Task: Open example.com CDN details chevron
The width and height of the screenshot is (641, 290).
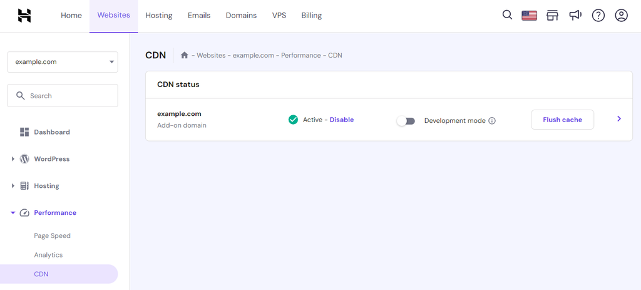Action: click(x=619, y=118)
